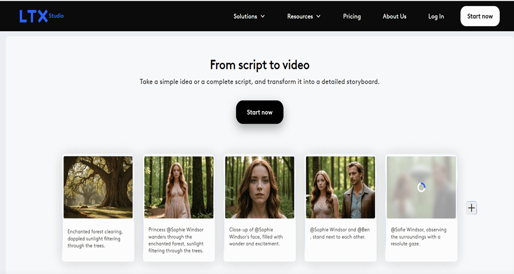Click the '@Sophie Windsor and @Ben' caption
Viewport: 514px width, 274px height.
[x=340, y=233]
